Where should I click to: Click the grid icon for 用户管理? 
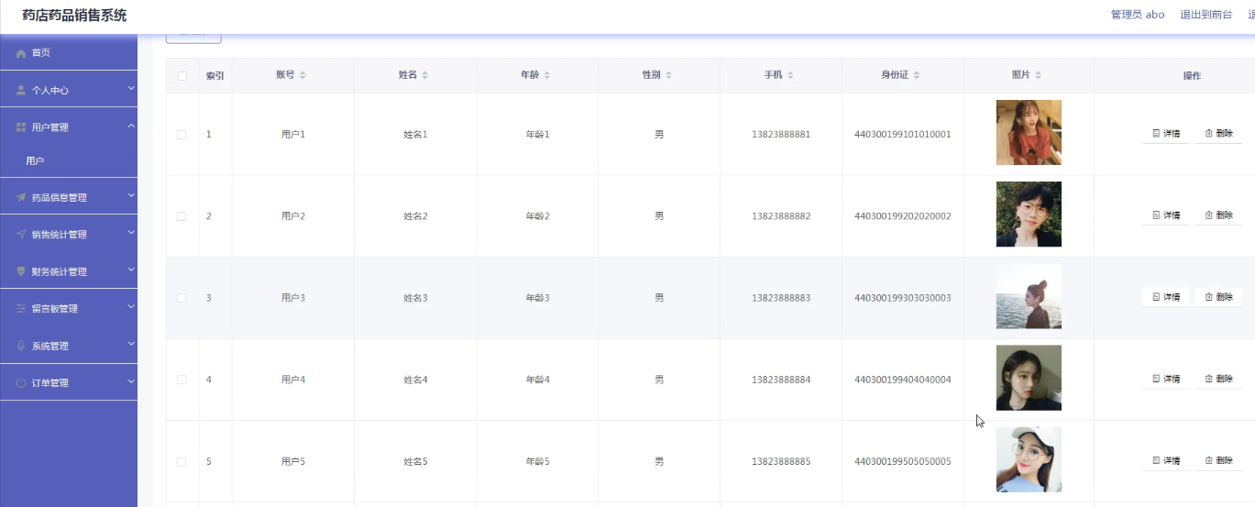click(21, 127)
